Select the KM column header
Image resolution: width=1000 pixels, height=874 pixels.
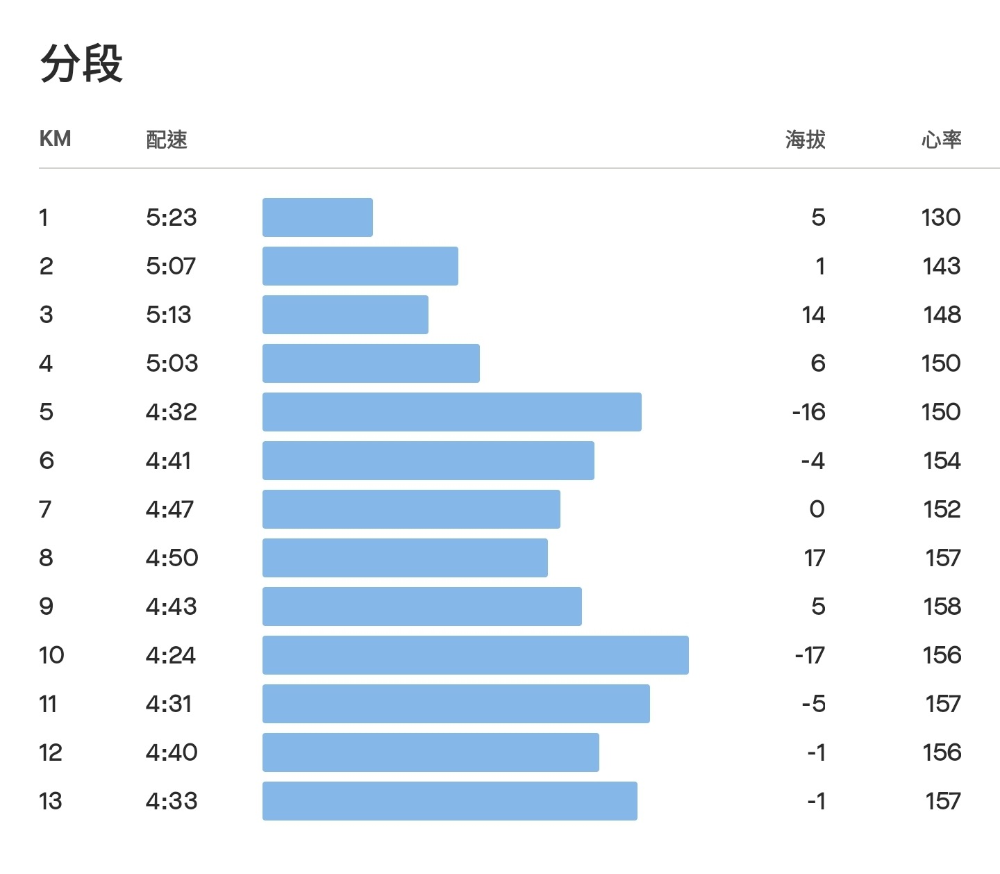(56, 139)
